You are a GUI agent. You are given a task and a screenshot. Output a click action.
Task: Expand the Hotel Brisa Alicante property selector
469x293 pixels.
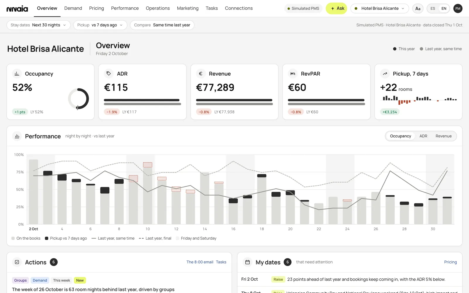click(x=380, y=8)
